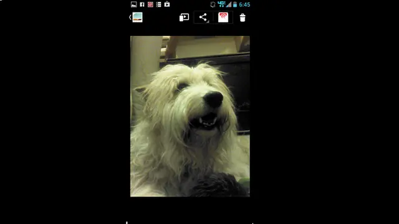Tap the battery status icon

tap(235, 4)
